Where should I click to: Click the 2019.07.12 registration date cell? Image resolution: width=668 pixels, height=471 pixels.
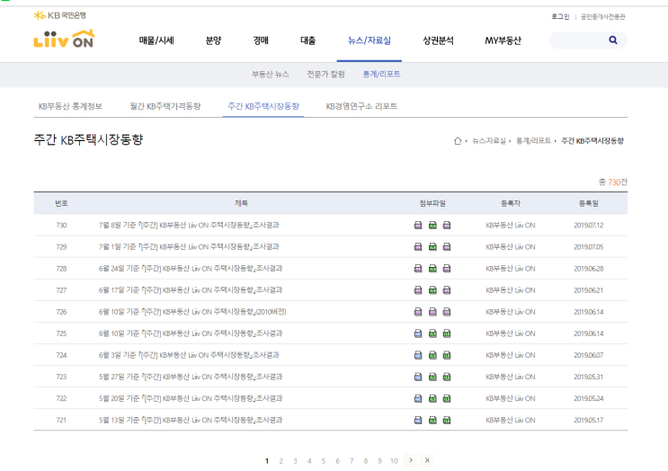tap(588, 226)
